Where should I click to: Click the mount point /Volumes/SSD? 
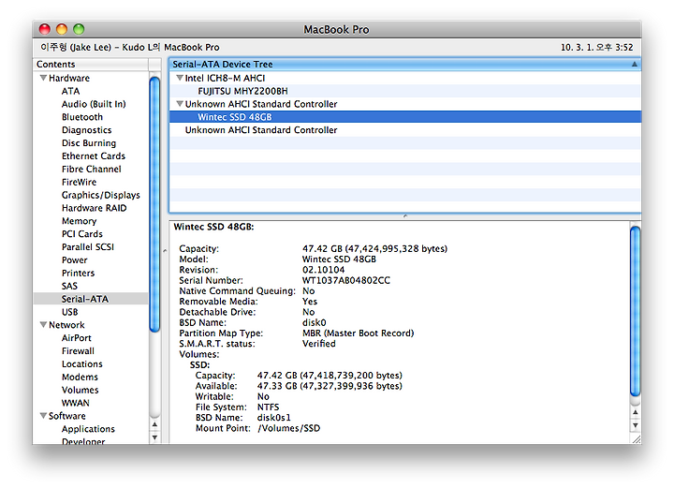(x=288, y=428)
